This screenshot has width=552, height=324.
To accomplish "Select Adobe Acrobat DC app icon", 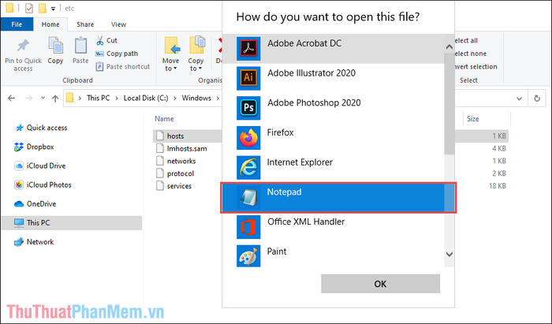I will click(x=248, y=49).
